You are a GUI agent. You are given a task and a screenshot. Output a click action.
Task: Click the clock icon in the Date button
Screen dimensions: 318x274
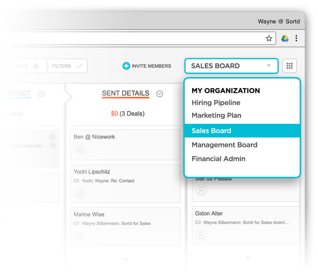click(36, 66)
